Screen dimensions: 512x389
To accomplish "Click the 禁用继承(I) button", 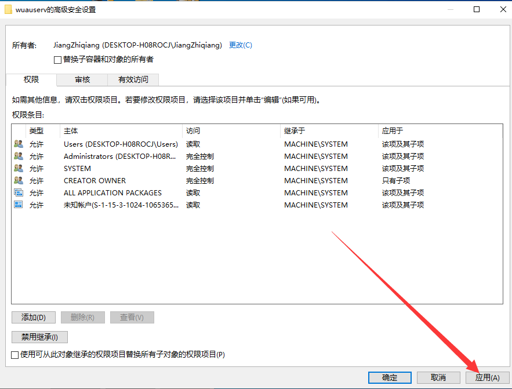I will click(x=39, y=337).
